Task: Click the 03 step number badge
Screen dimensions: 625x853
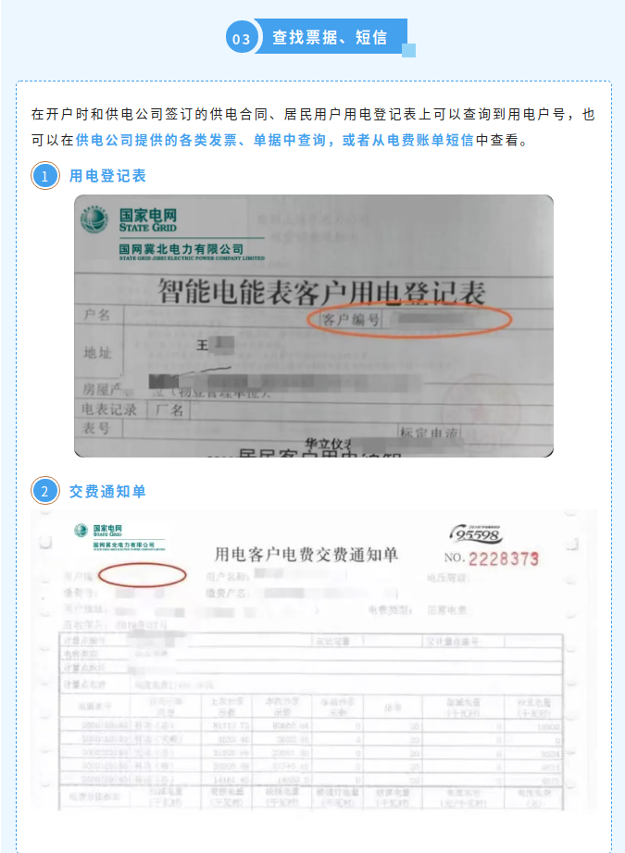Action: click(x=241, y=38)
